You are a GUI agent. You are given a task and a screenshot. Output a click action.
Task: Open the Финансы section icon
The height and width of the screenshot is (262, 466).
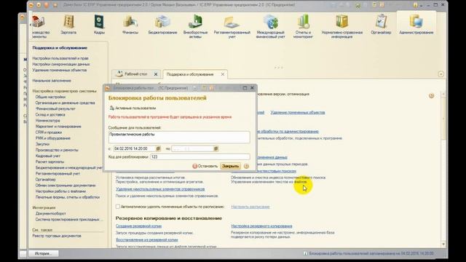coord(130,25)
